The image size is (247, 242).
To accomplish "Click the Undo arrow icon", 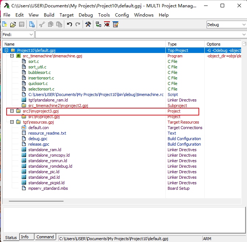I will point(69,25).
